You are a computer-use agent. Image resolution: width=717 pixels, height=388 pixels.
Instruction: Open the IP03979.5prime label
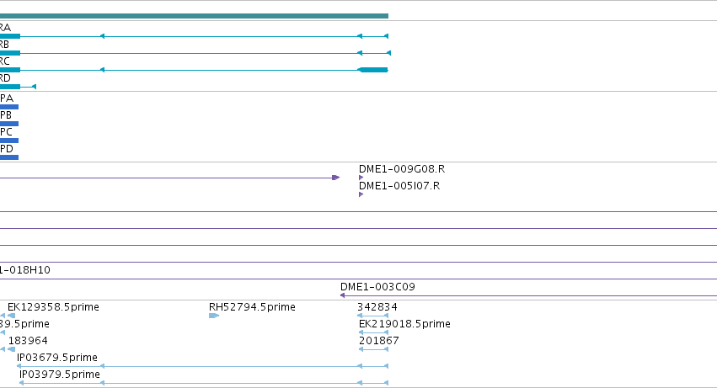pyautogui.click(x=60, y=375)
